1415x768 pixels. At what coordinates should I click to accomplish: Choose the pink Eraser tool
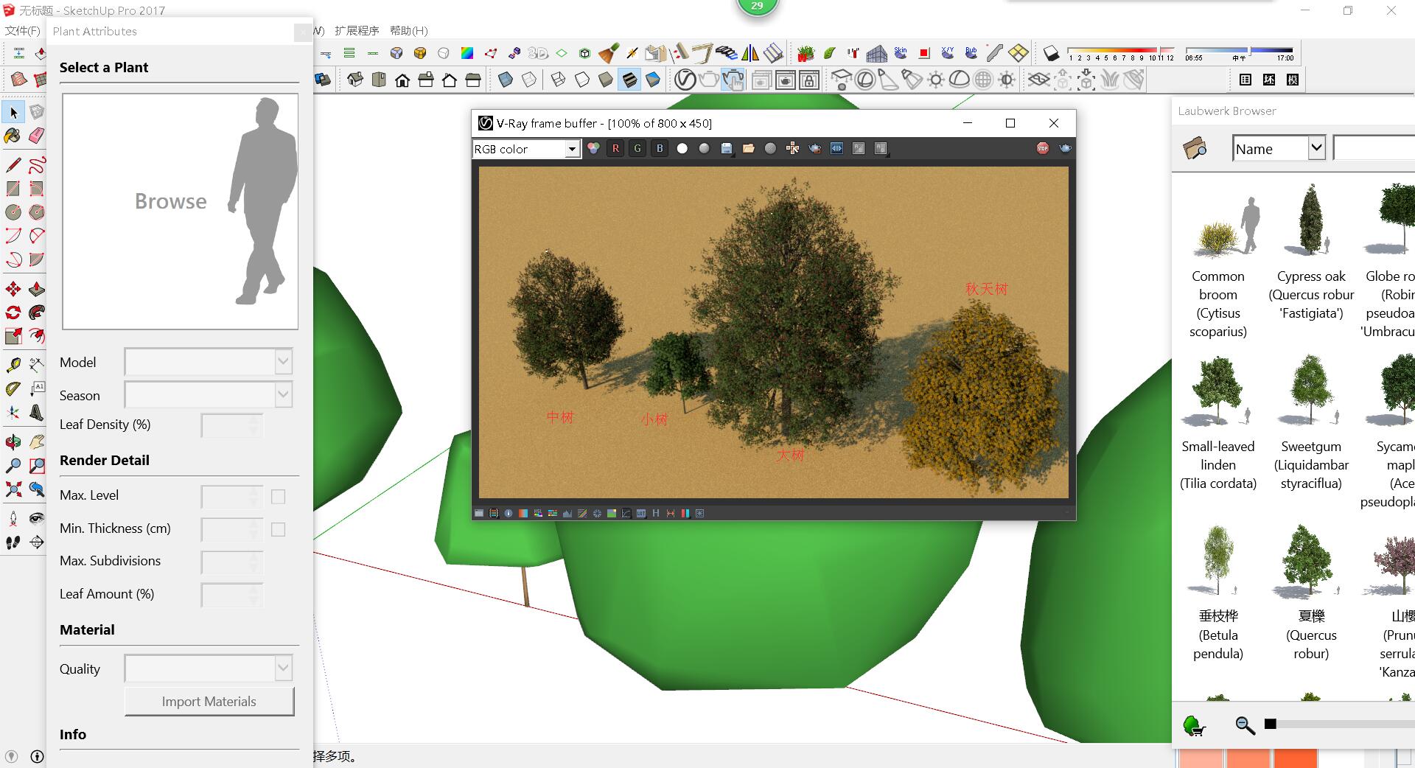click(36, 136)
